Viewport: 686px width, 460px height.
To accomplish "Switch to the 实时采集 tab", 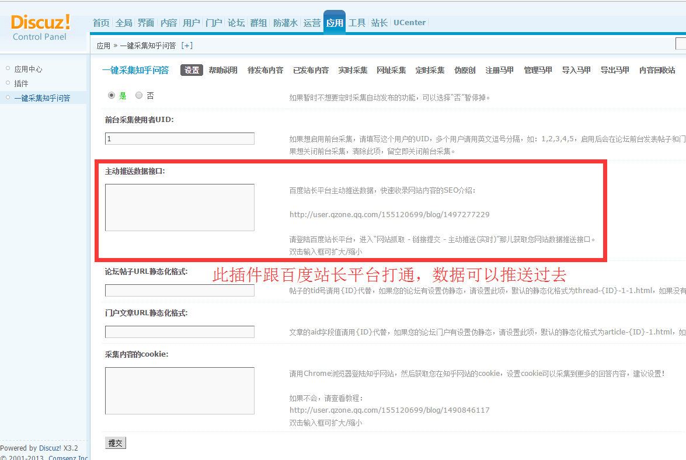I will click(x=353, y=70).
